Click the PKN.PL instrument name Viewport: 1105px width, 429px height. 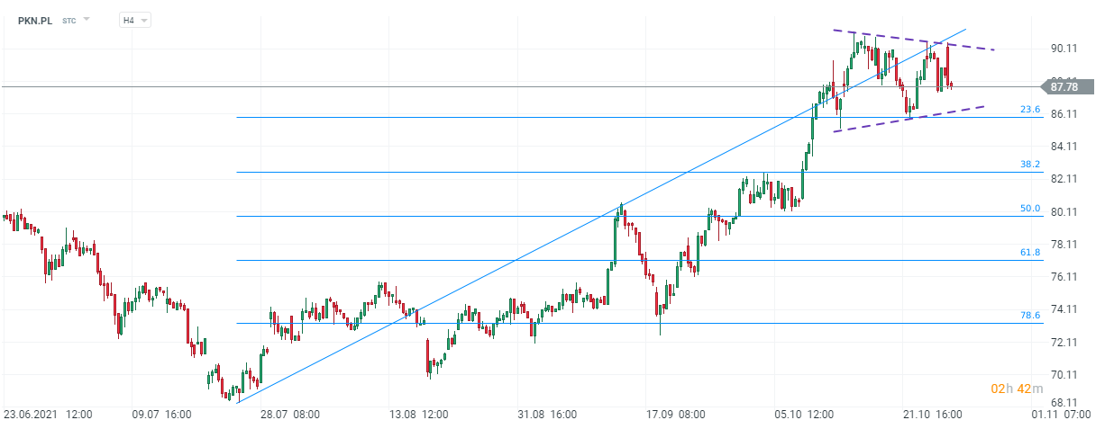pyautogui.click(x=34, y=20)
